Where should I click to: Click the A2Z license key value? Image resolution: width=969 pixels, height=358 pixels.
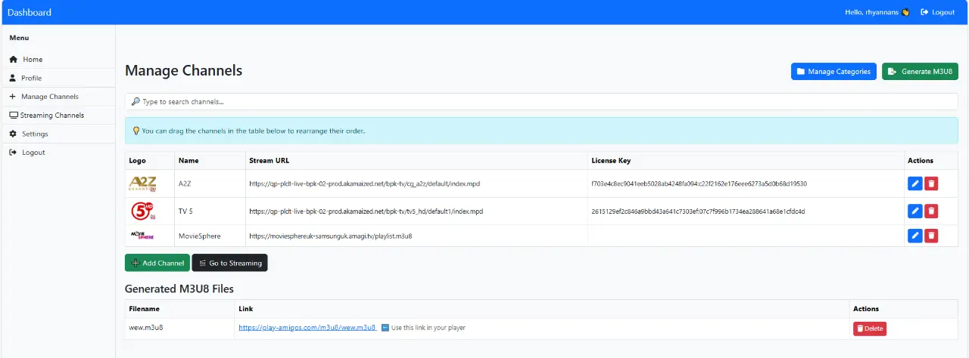[x=699, y=184]
